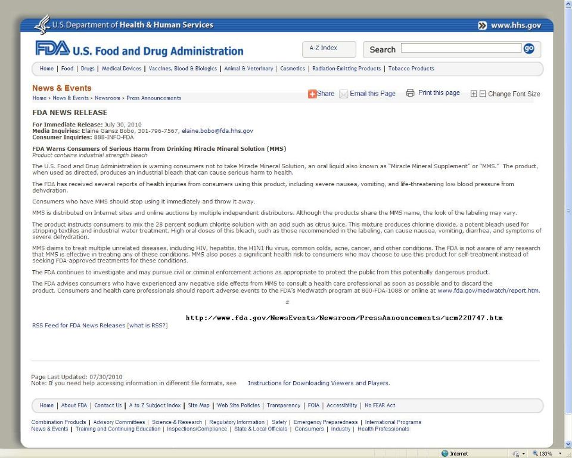Open Combination Products link
Screen dimensions: 572x458
pos(59,422)
